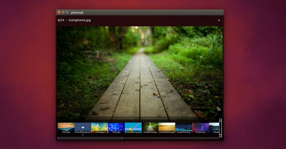Open the Dots.jpg thumbnail
The height and width of the screenshot is (149, 286).
pos(116,128)
